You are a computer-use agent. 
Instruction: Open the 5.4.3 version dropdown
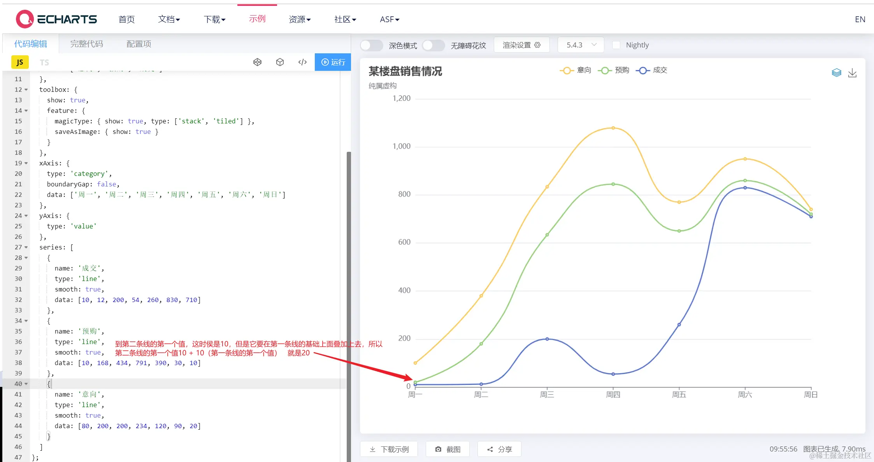tap(581, 45)
